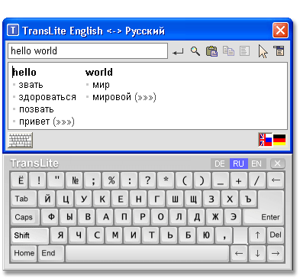Select English-Russian flag dictionary
Viewport: 300px width, 279px height.
pyautogui.click(x=266, y=140)
